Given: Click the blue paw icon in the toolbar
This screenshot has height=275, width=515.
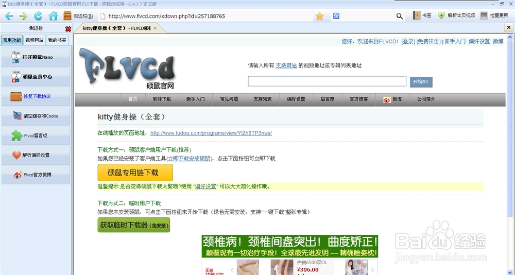Looking at the screenshot, I should click(336, 16).
